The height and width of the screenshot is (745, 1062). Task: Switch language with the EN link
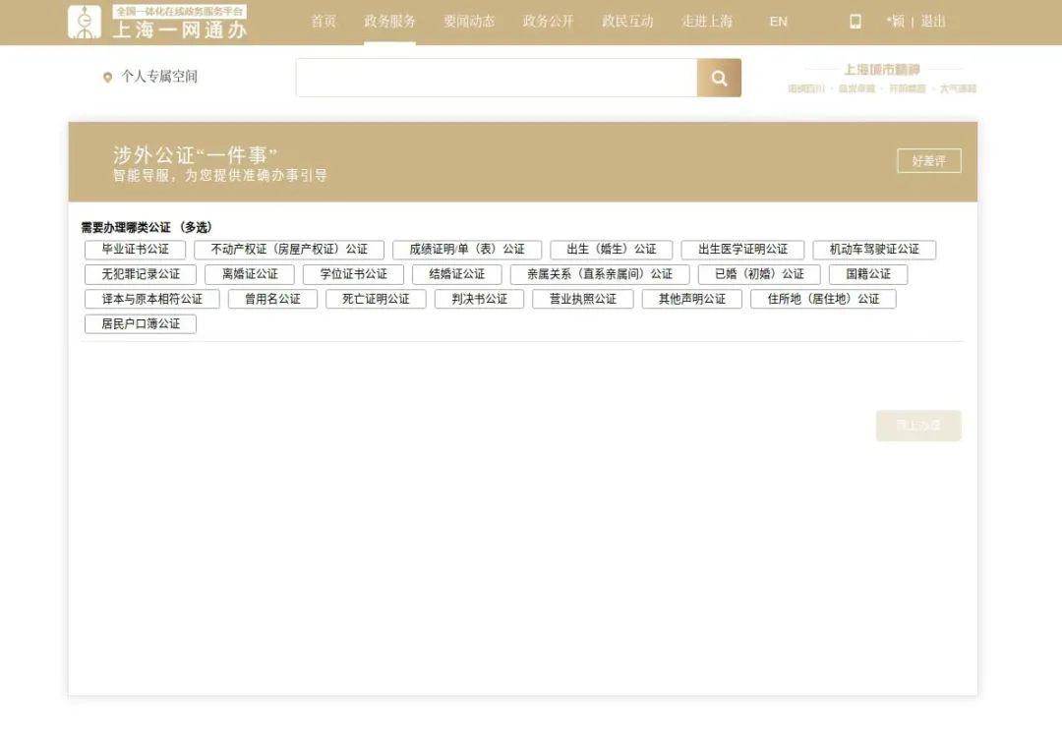(778, 22)
